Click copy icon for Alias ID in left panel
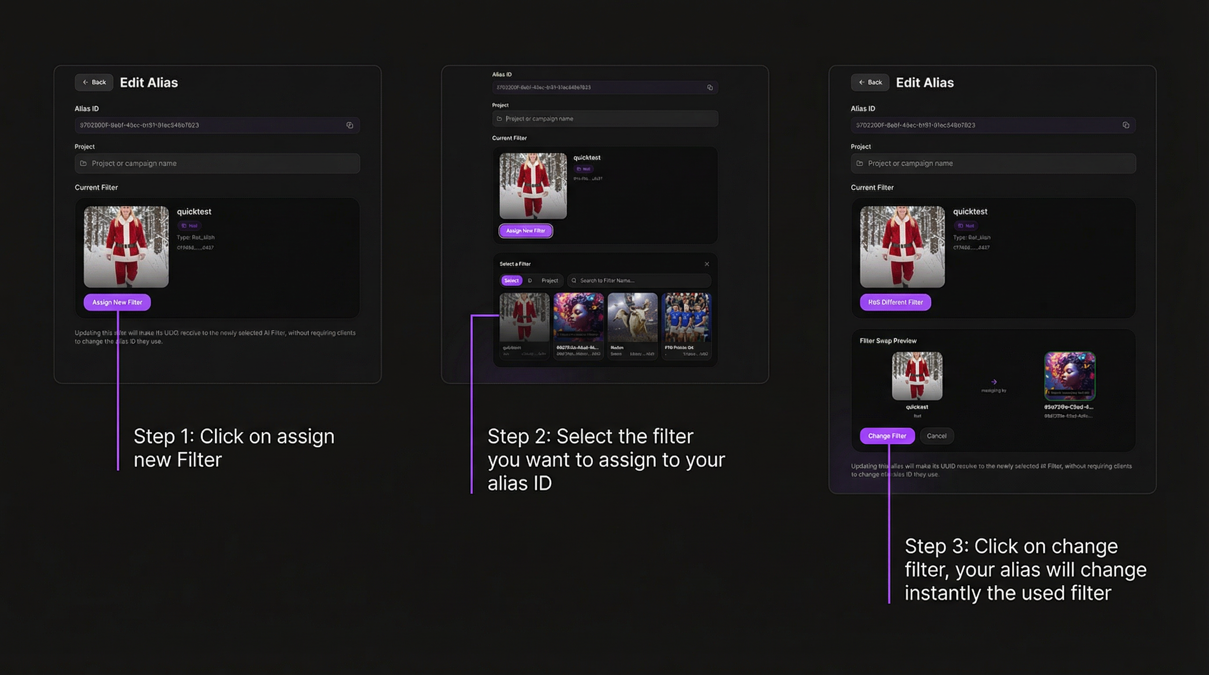This screenshot has height=675, width=1209. (350, 125)
